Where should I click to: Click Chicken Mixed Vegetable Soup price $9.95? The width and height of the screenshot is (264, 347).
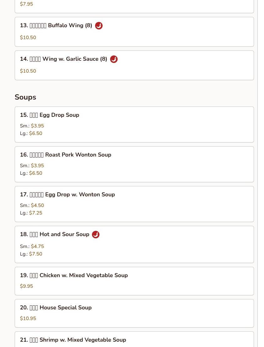27,286
